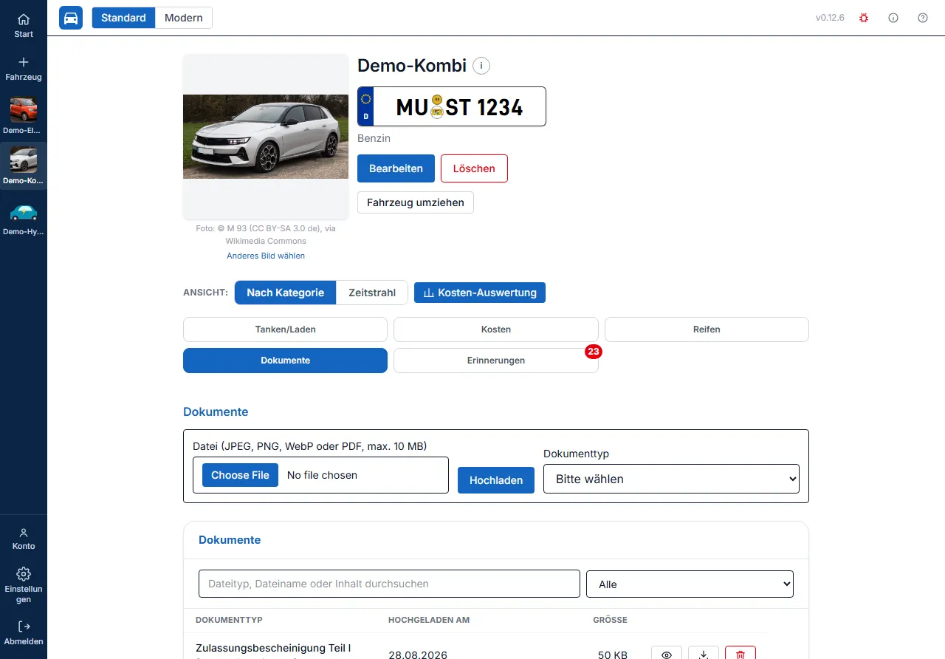This screenshot has height=659, width=945.
Task: Select Nach Kategorie view
Action: [286, 293]
